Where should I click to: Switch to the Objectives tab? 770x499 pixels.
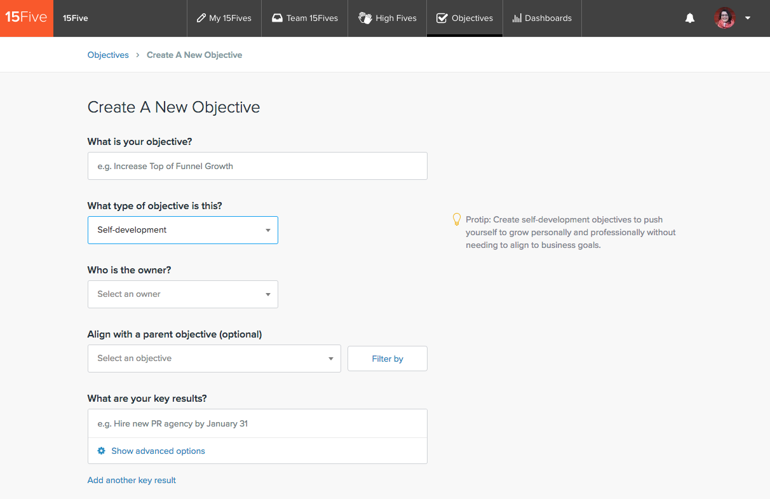(x=464, y=18)
